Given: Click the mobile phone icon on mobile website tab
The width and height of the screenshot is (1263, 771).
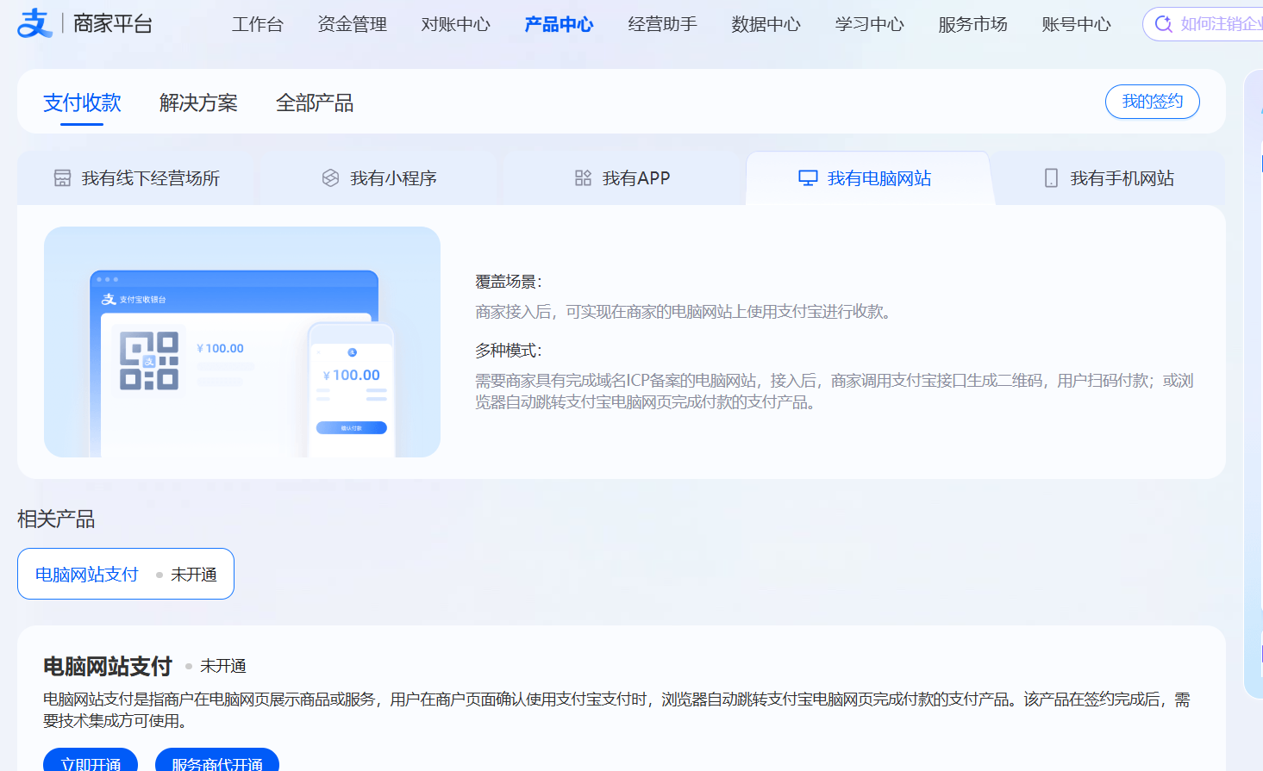Looking at the screenshot, I should coord(1051,178).
